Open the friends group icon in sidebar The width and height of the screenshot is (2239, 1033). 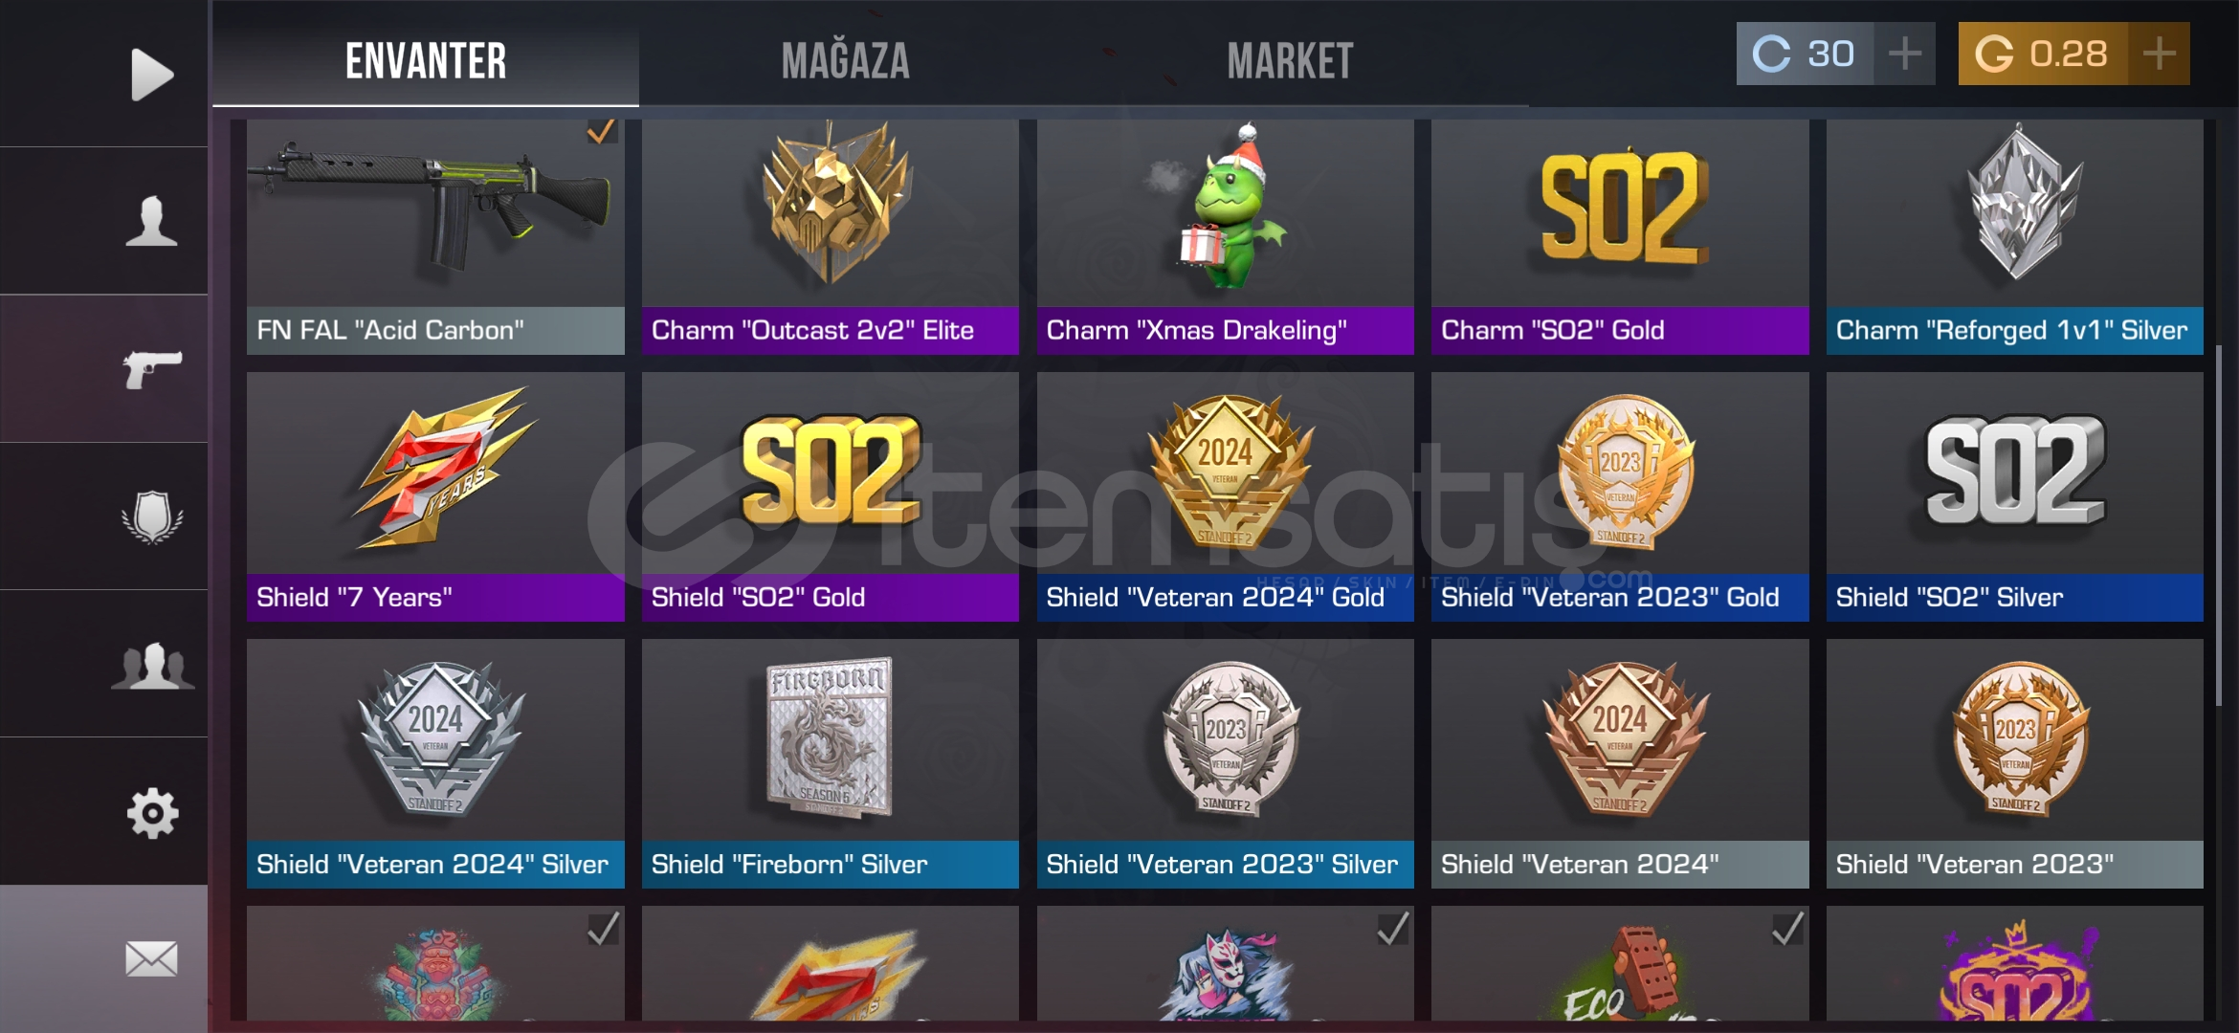coord(152,665)
